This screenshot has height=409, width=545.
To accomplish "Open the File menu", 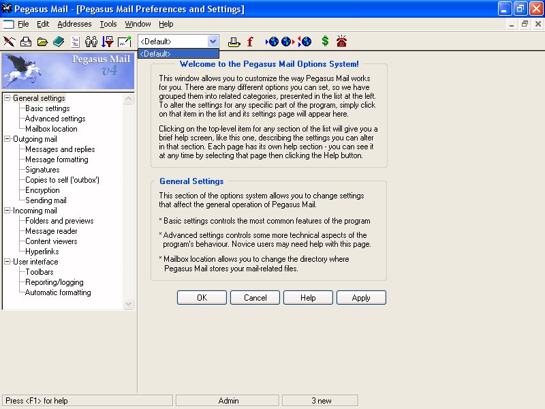I will 23,24.
